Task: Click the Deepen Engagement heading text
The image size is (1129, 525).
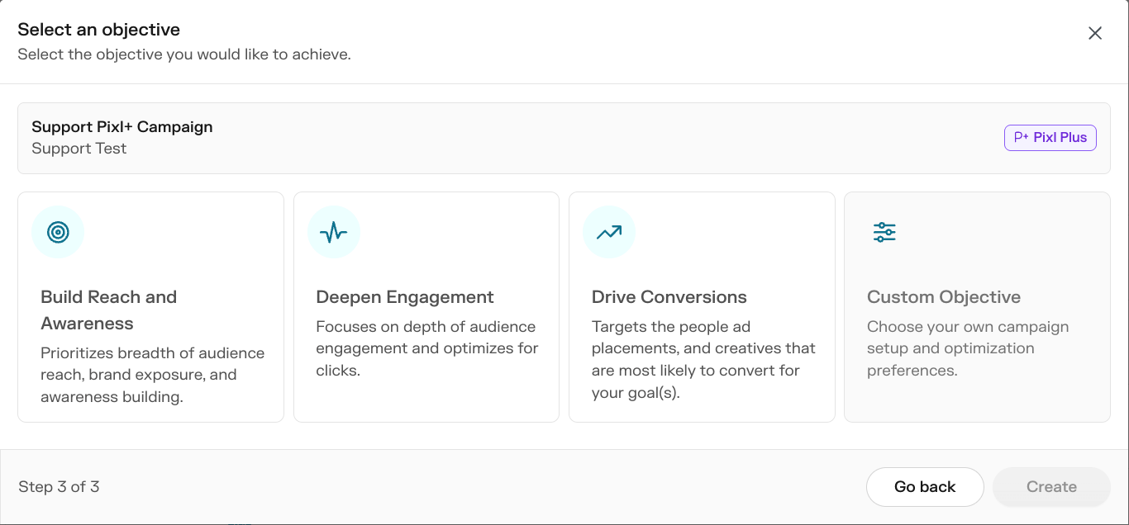Action: point(405,297)
